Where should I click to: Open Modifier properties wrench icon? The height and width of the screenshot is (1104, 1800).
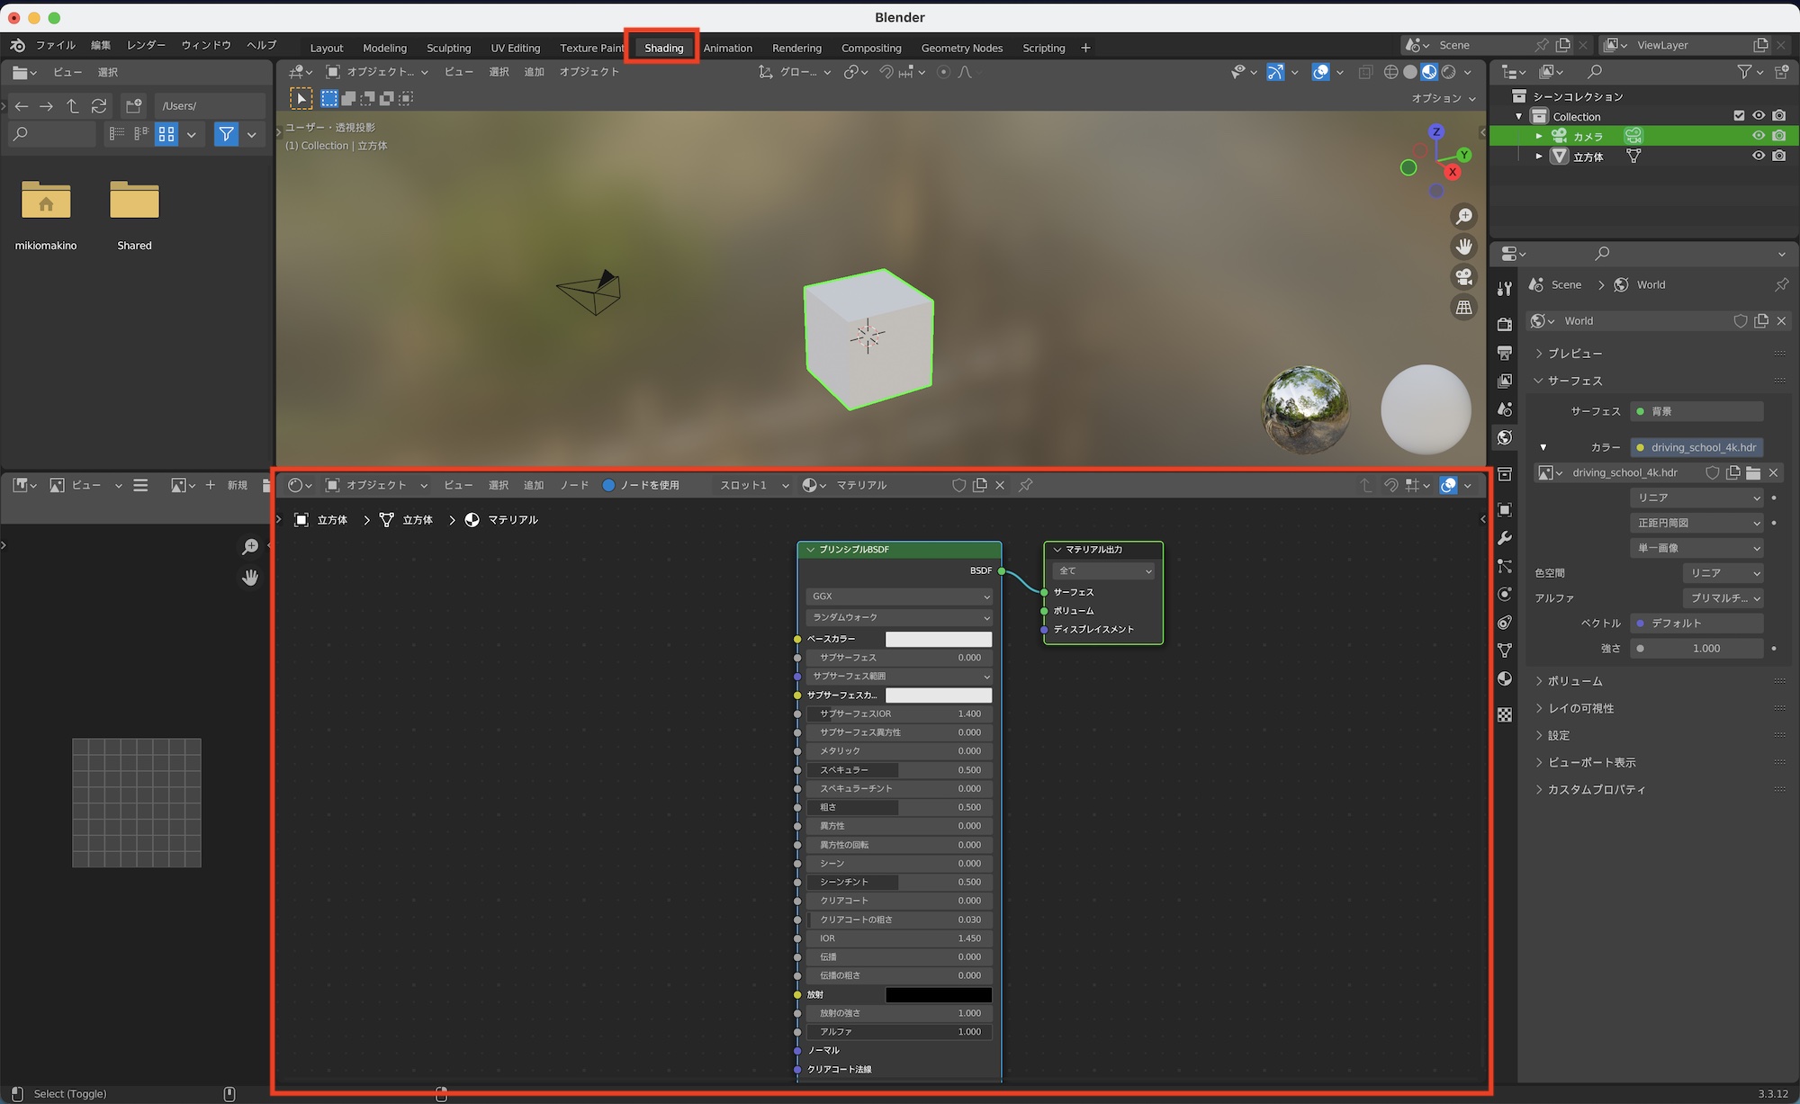(x=1505, y=538)
